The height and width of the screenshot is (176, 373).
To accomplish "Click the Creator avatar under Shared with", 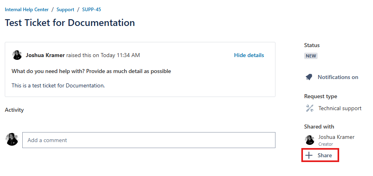I will pyautogui.click(x=309, y=140).
